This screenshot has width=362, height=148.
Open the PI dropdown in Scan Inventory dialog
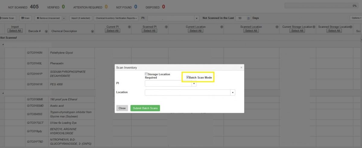(x=194, y=84)
